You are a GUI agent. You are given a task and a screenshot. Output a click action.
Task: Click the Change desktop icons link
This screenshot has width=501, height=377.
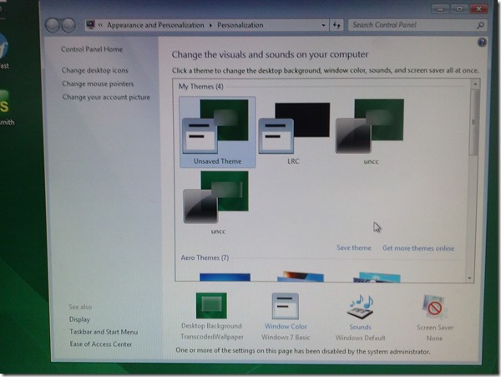(94, 71)
